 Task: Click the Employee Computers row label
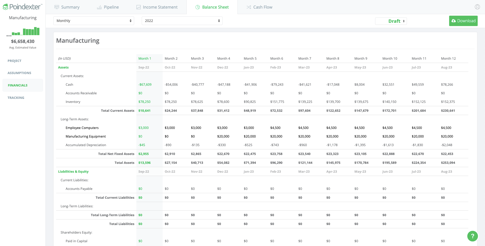[82, 128]
